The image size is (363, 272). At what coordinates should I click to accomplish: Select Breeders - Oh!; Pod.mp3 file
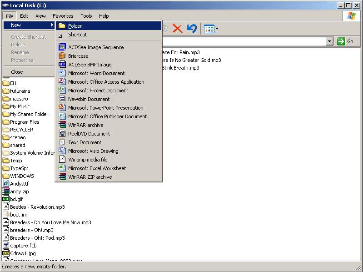tap(34, 238)
